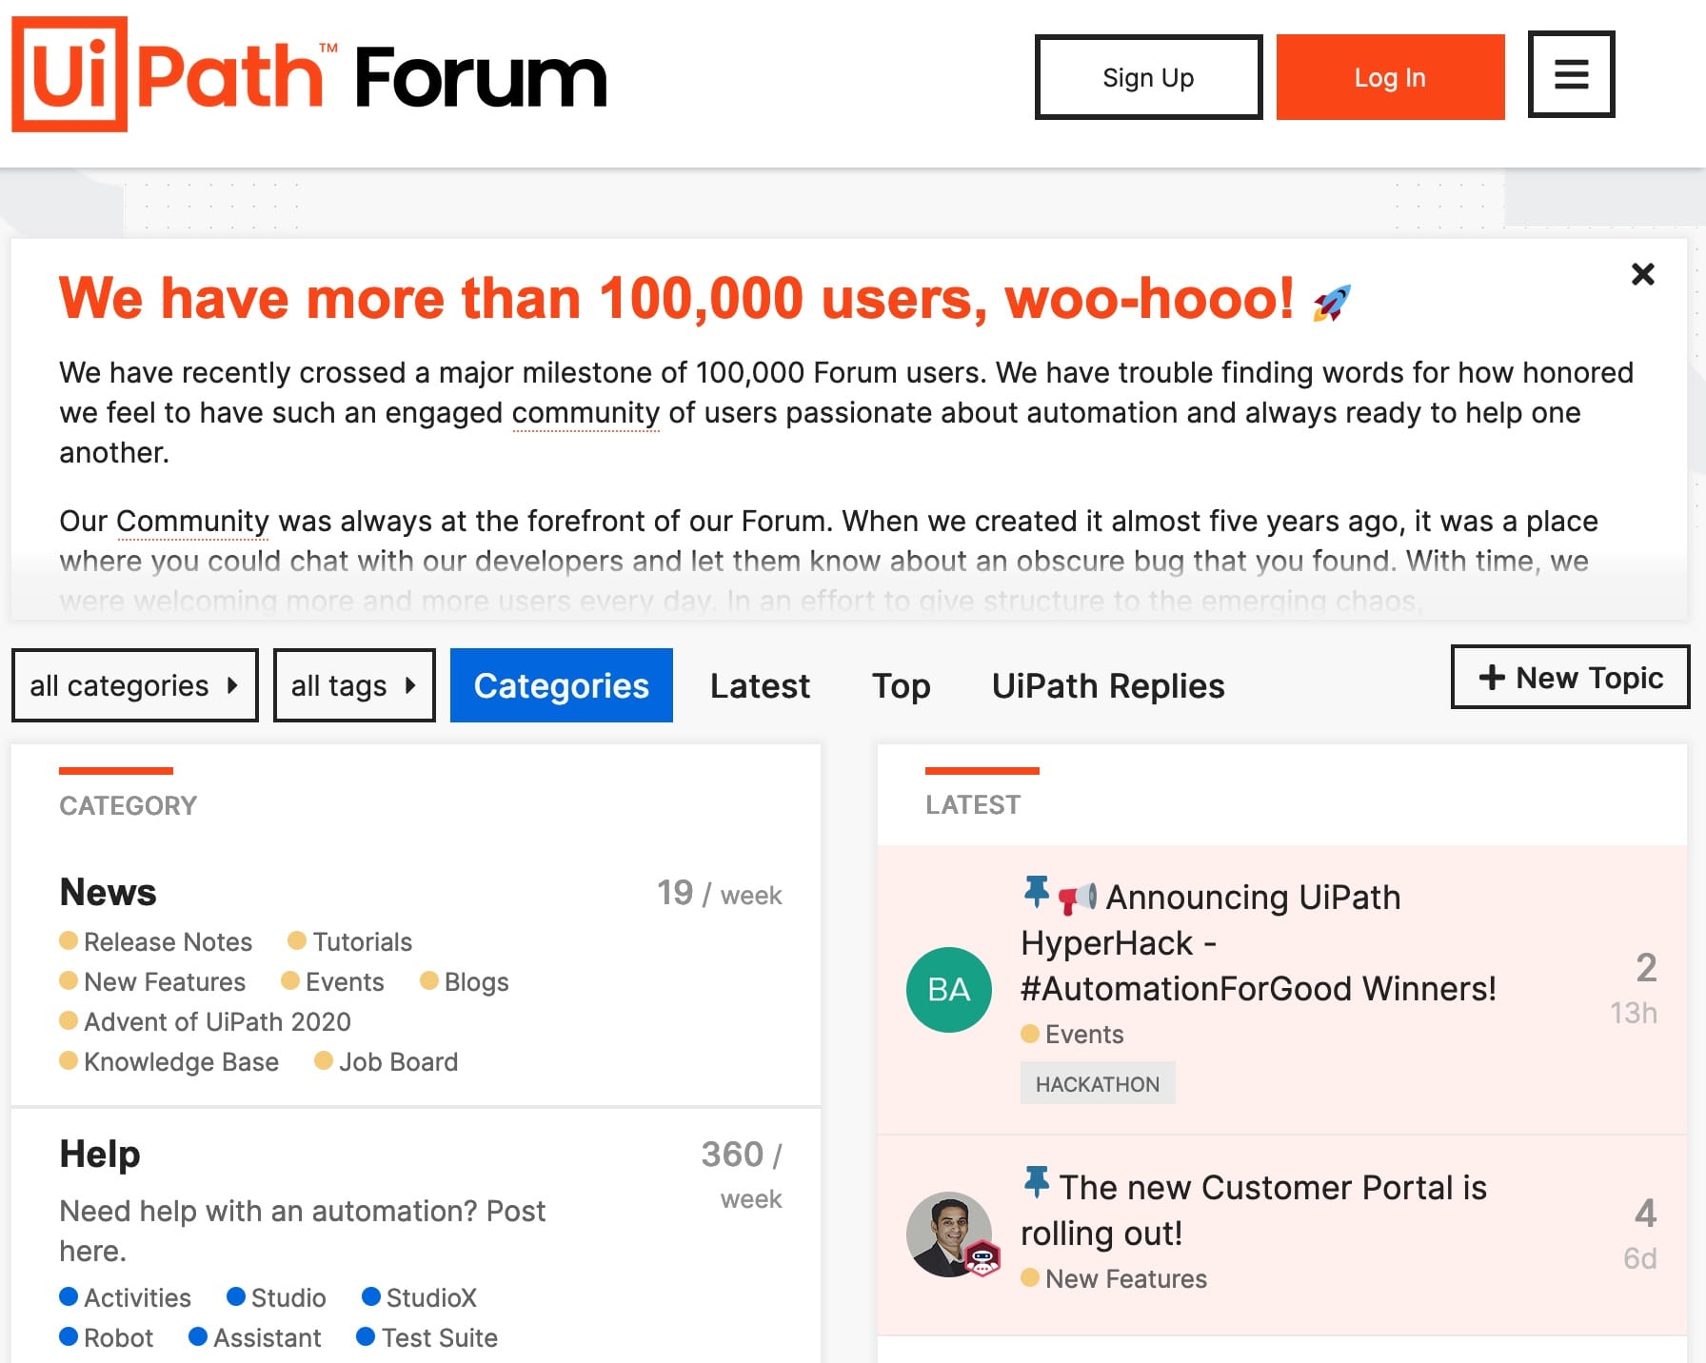Click the pin icon on the HyperHack topic
Screen dimensions: 1706x1363
point(1035,892)
